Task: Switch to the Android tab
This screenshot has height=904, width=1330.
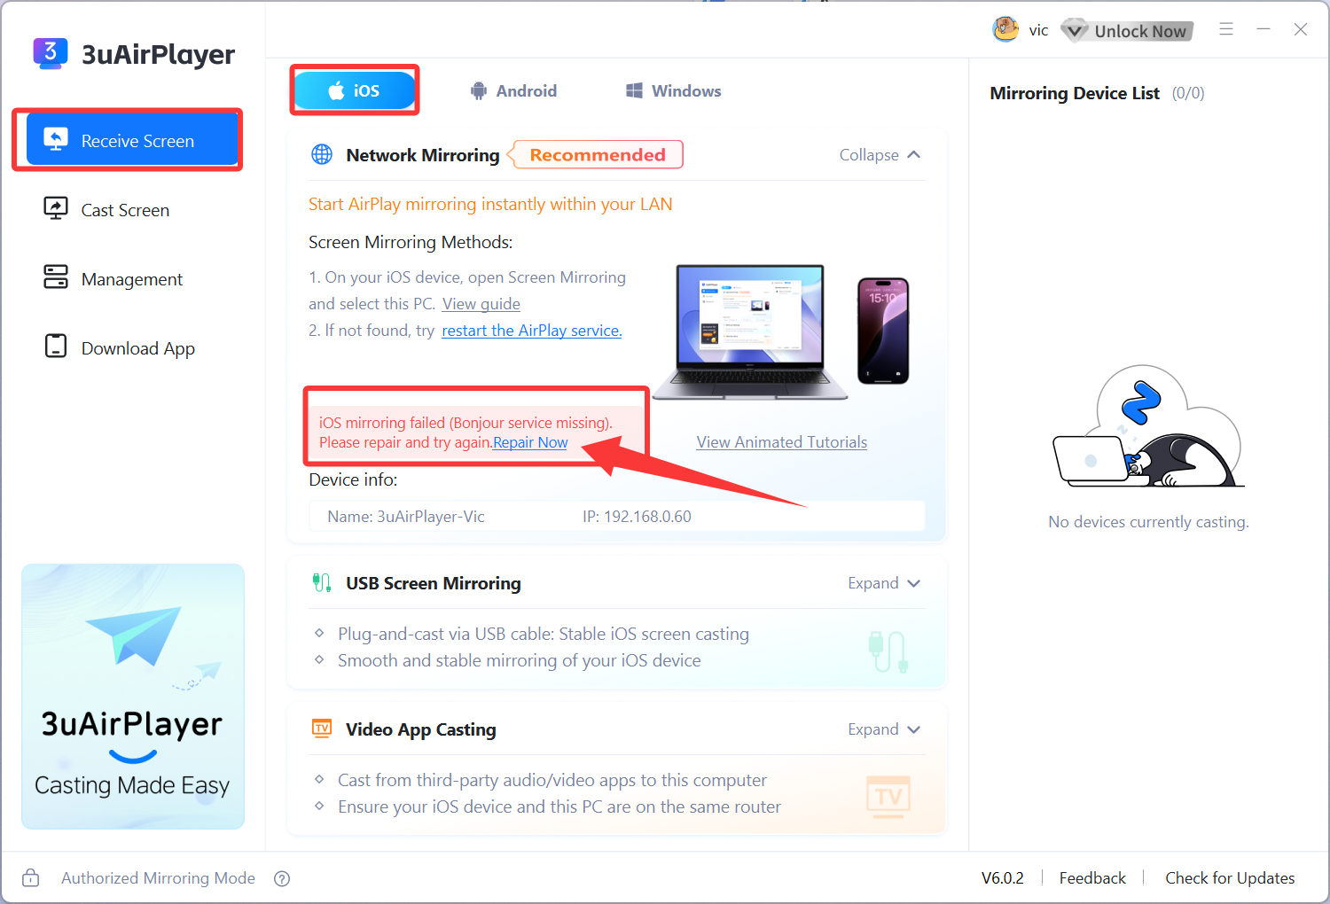Action: 513,90
